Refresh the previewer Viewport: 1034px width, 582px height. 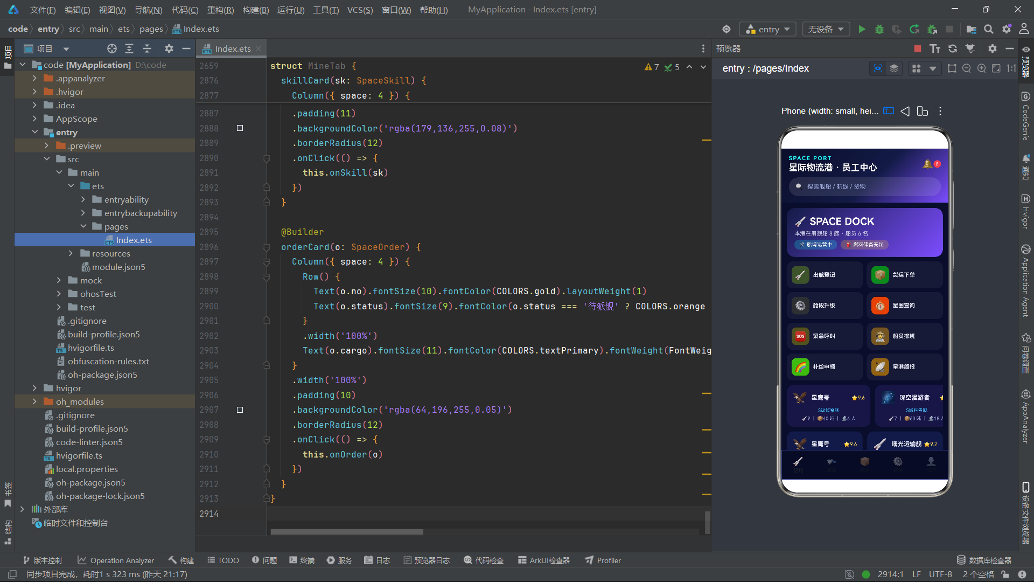click(953, 48)
